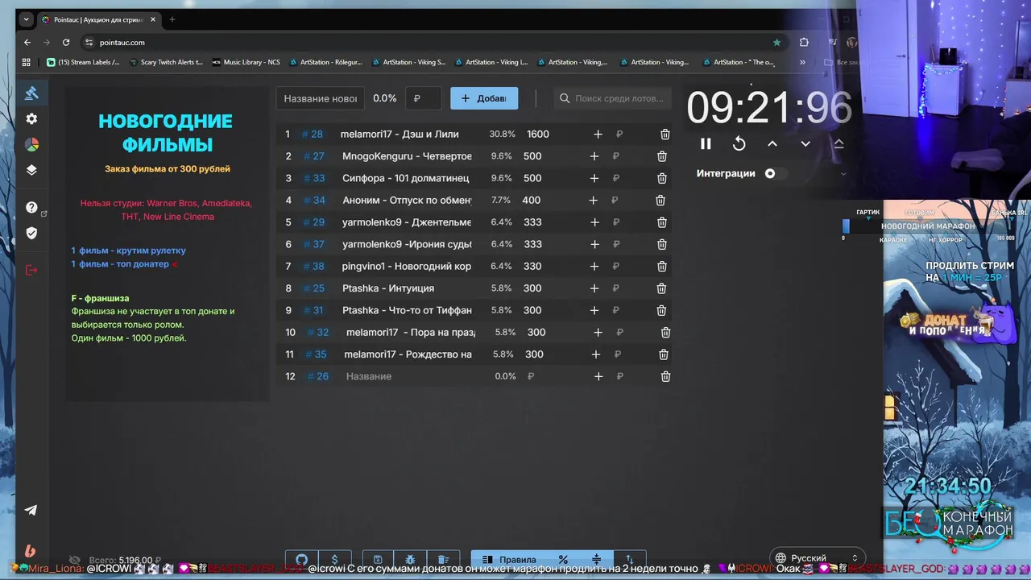Open browser extensions puzzle icon
This screenshot has width=1031, height=580.
pos(804,42)
